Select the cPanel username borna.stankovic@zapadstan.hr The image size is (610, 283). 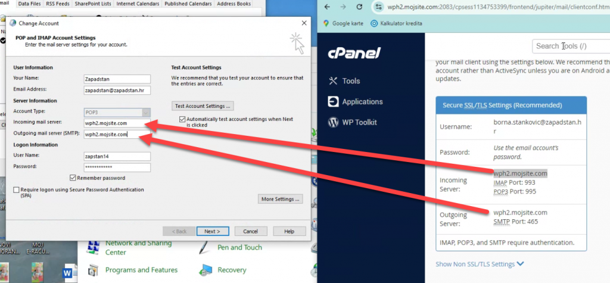point(537,127)
